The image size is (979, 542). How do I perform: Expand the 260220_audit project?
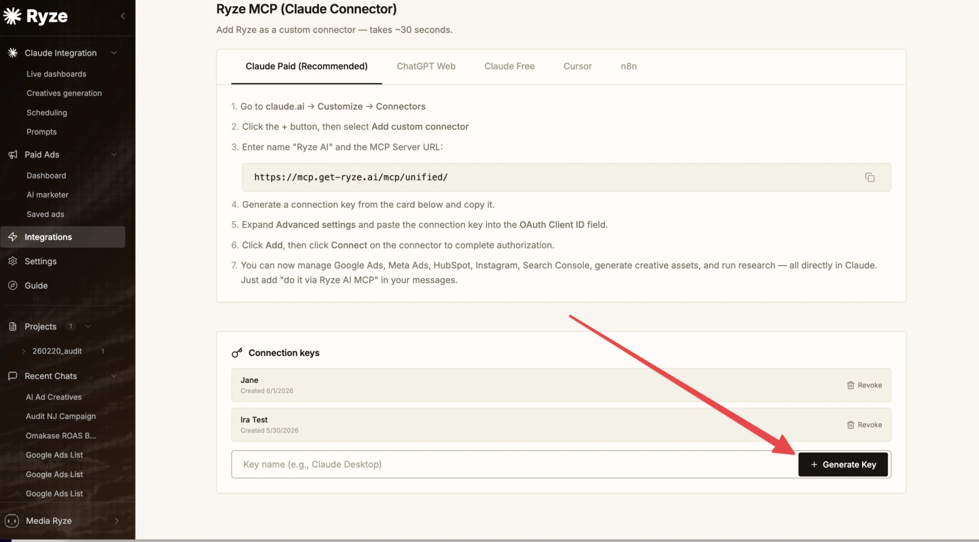click(24, 351)
